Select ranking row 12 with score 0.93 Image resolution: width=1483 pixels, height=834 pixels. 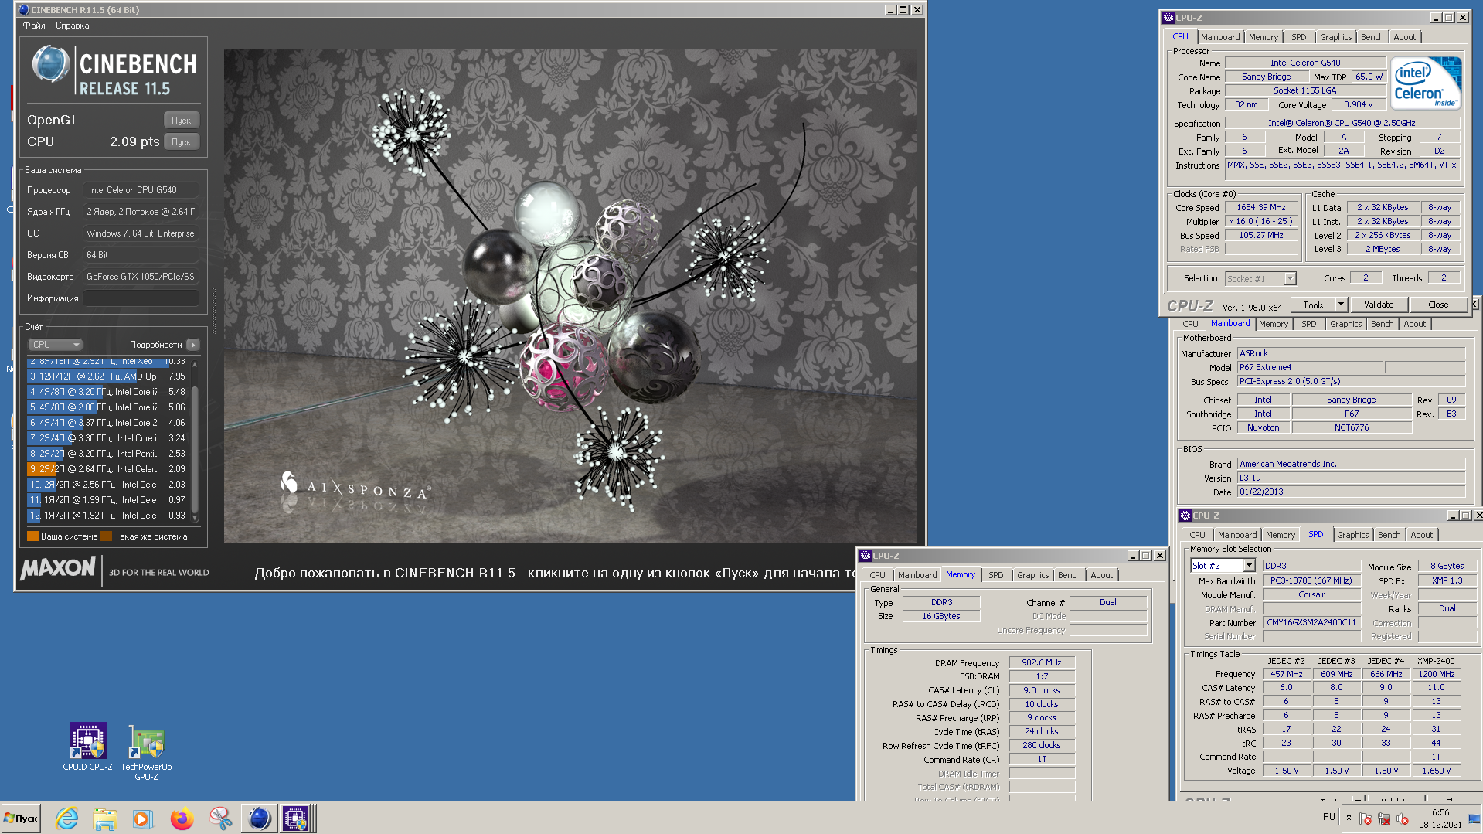pyautogui.click(x=107, y=516)
